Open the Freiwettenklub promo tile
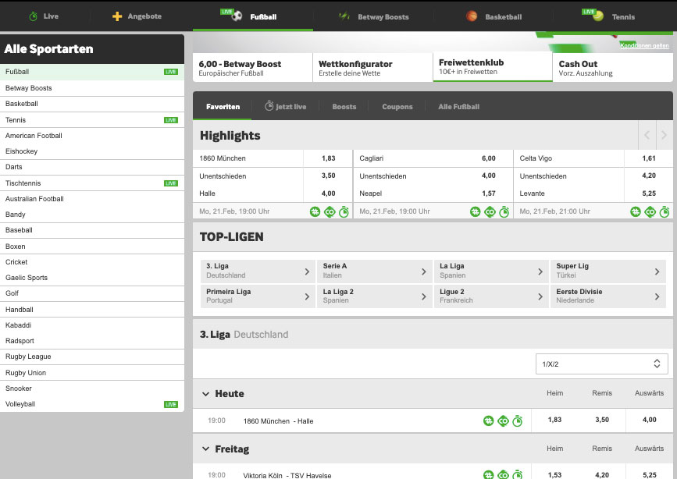This screenshot has width=677, height=479. [x=493, y=67]
